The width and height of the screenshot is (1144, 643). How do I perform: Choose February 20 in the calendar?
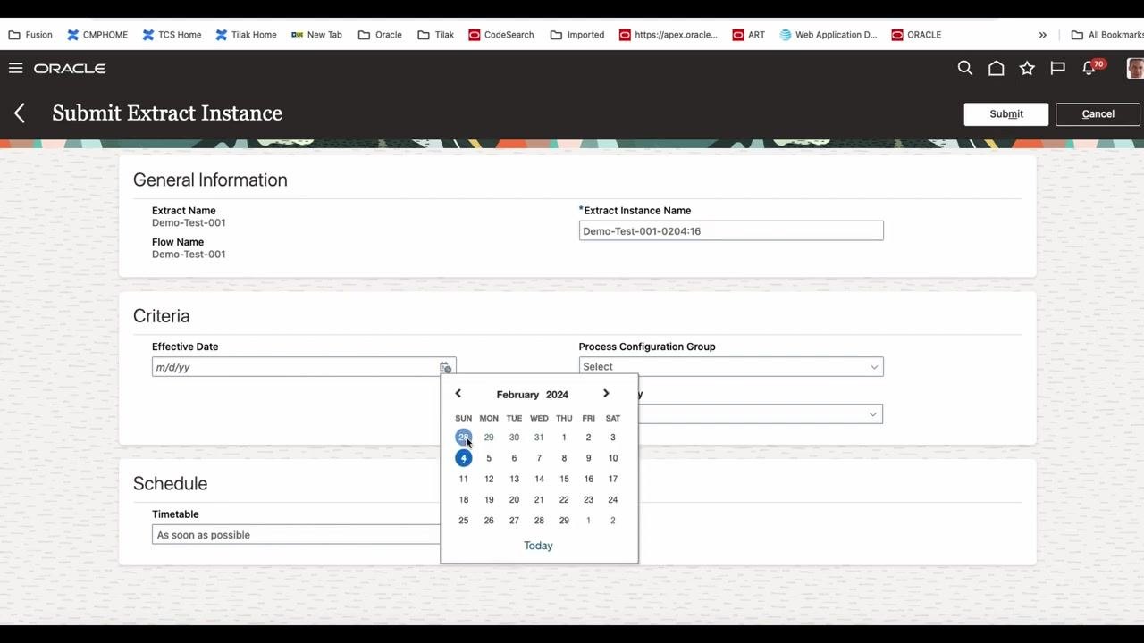coord(514,500)
